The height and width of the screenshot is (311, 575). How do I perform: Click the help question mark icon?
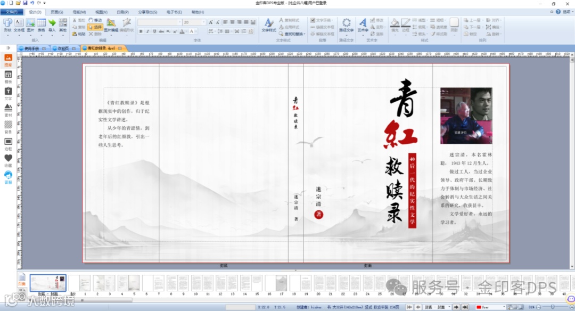tap(558, 12)
